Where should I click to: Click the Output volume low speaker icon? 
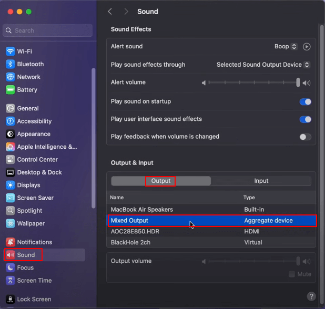tap(204, 262)
